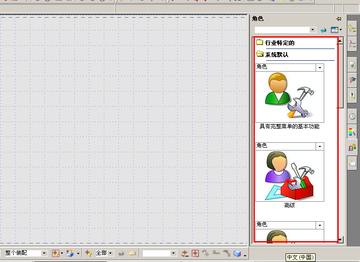Click the small crosshair with yellow funnel icon
Viewport: 360px width, 262px height.
coord(88,253)
